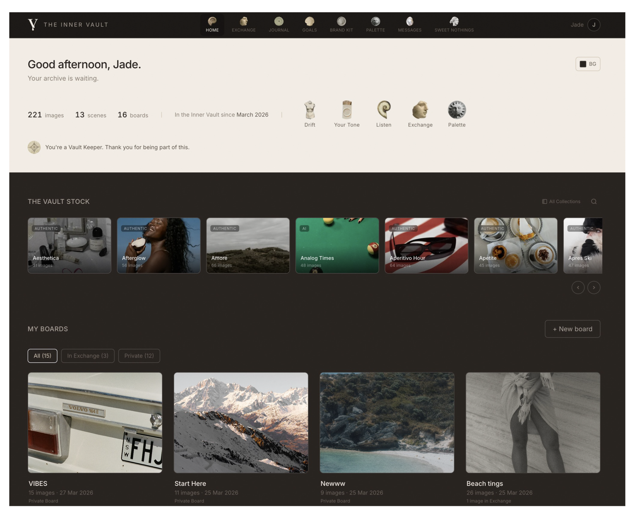Create a board with + New board
The height and width of the screenshot is (517, 636).
click(572, 329)
